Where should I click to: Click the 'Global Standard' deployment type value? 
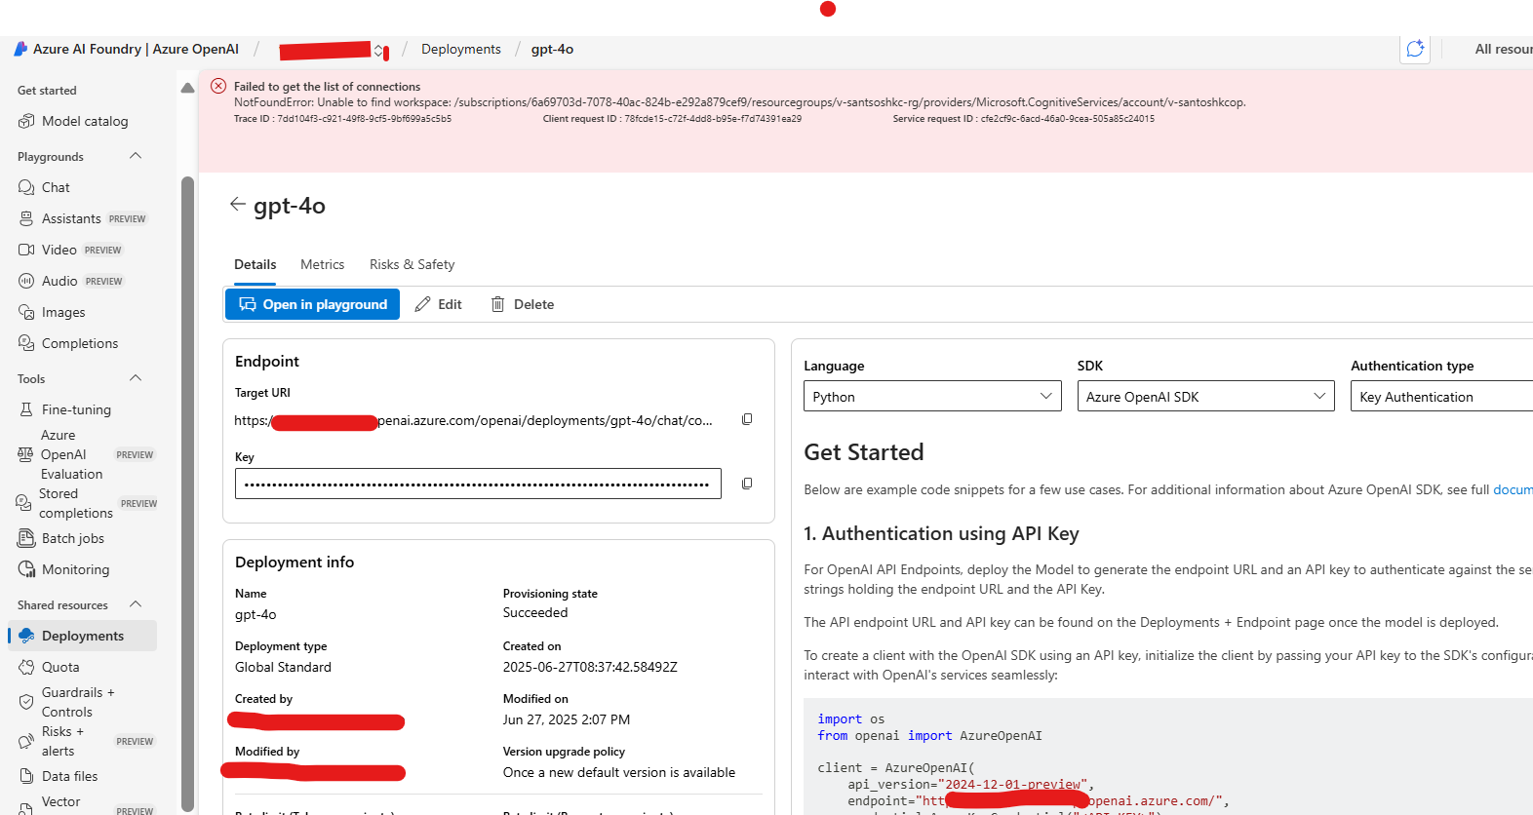[x=283, y=667]
